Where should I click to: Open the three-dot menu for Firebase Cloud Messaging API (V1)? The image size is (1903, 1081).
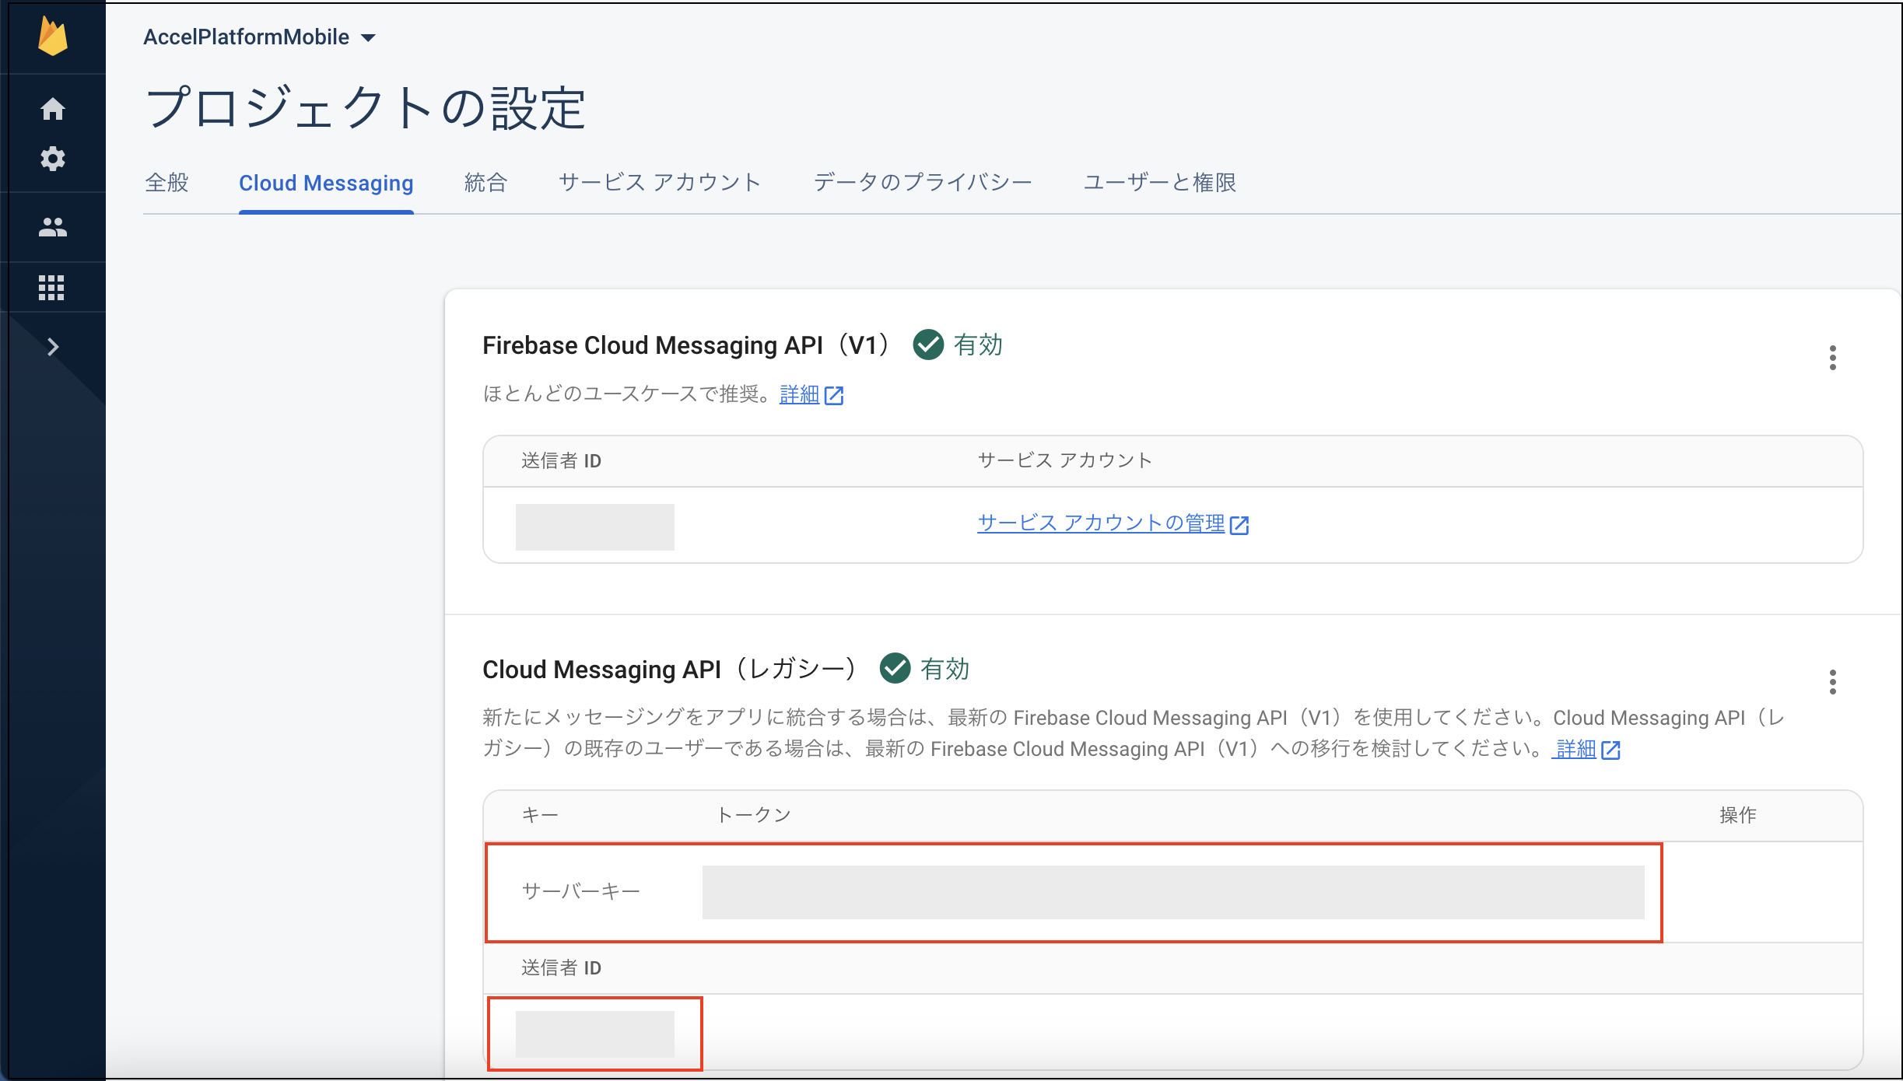1833,358
